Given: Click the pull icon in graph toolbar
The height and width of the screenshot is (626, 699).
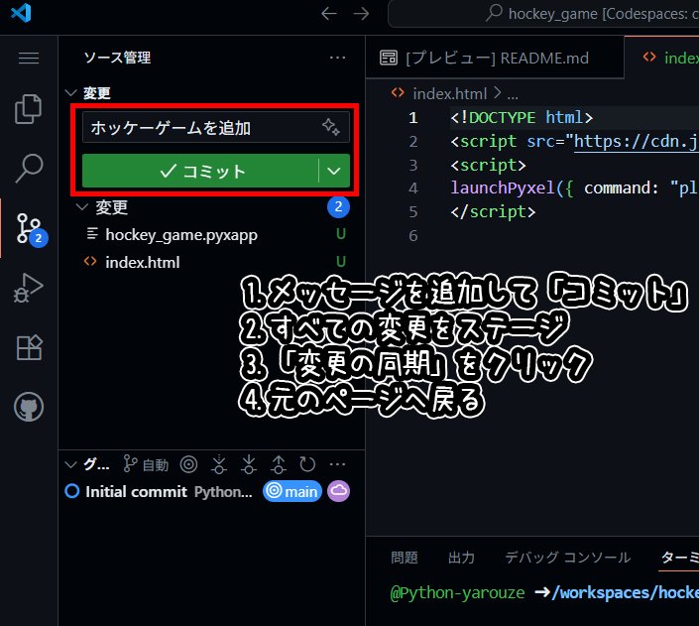Looking at the screenshot, I should point(249,464).
